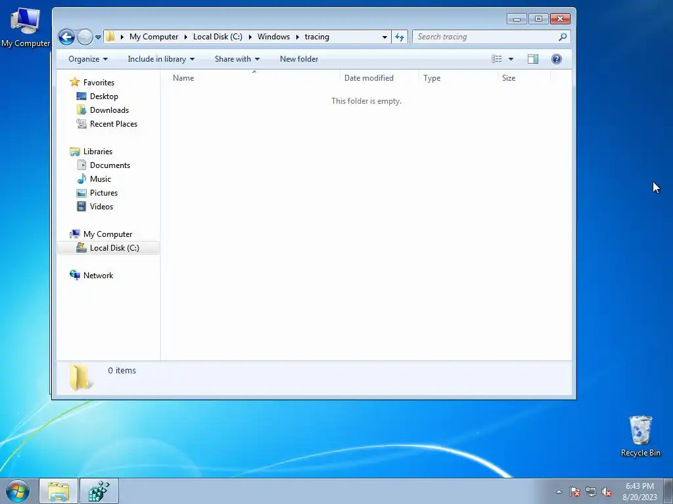Select tracing in the address breadcrumb
Viewport: 673px width, 504px height.
317,37
